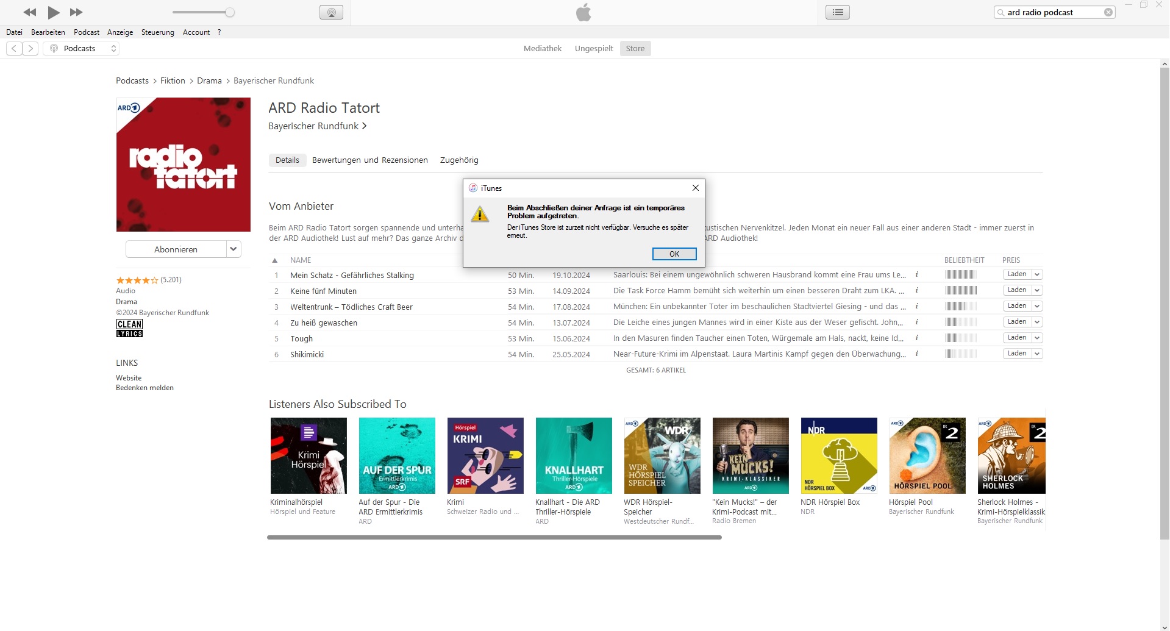Open the Kein Mucks podcast cover
Screen dimensions: 1170x631
tap(751, 455)
